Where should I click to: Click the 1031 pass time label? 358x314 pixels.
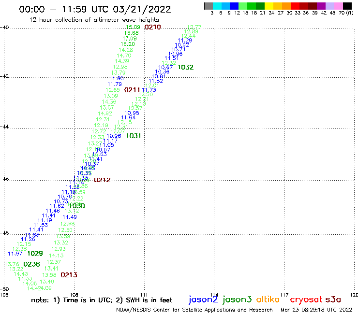(x=134, y=136)
